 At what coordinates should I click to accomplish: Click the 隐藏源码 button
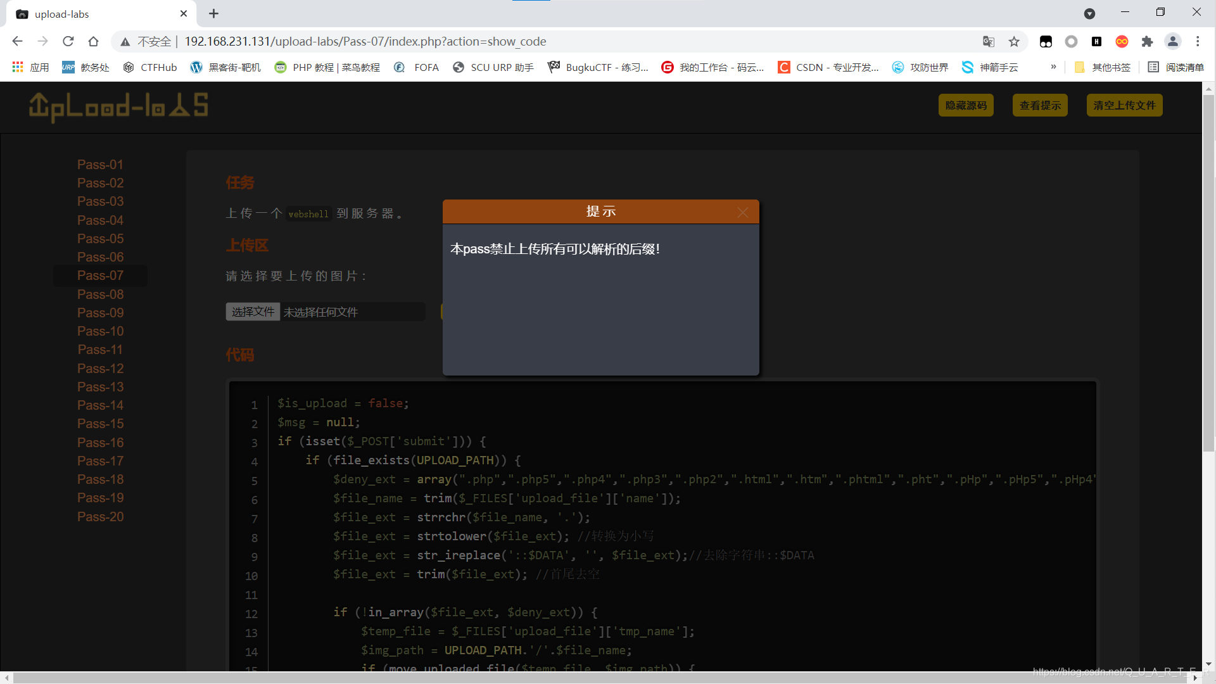(x=966, y=105)
